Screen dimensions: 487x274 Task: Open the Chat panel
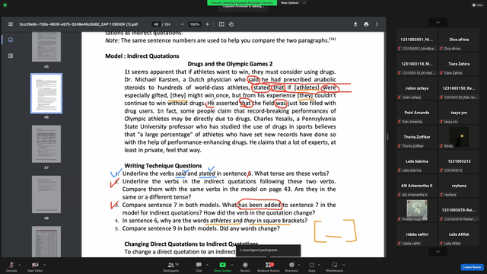coord(199,266)
